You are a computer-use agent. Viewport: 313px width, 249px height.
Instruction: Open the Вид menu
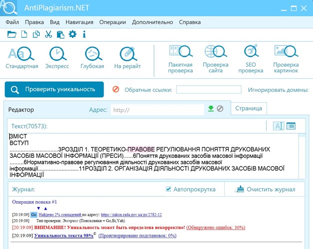coord(55,22)
